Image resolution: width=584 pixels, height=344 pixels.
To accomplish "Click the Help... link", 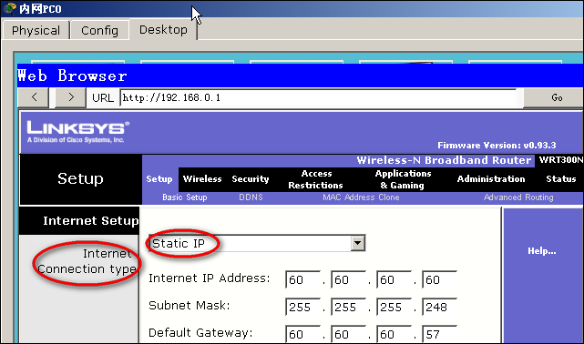I will [542, 251].
